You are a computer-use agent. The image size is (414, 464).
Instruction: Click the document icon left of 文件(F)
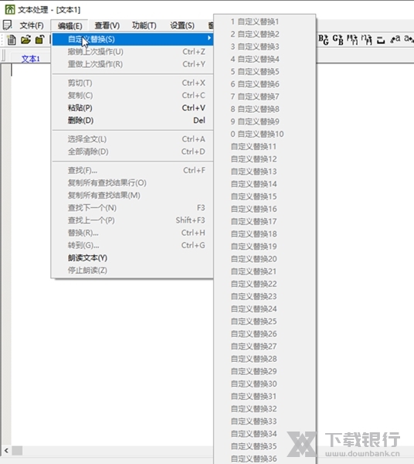(x=8, y=26)
